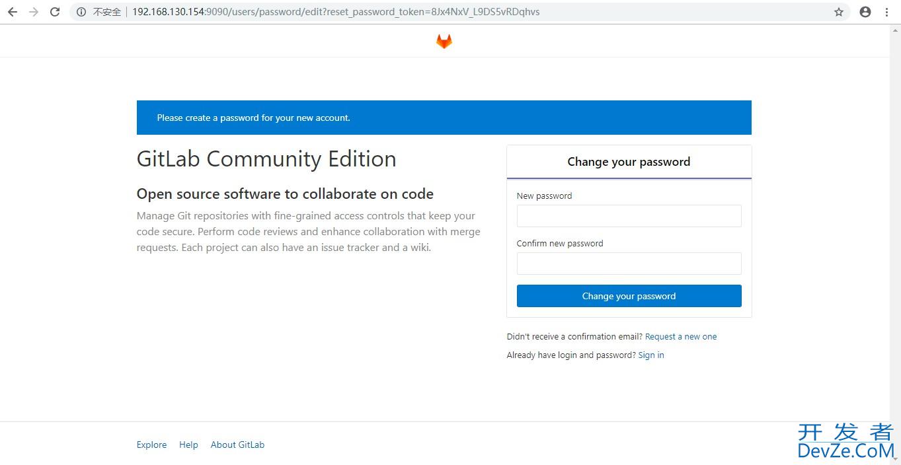Follow the Sign in link
This screenshot has width=901, height=465.
point(651,355)
